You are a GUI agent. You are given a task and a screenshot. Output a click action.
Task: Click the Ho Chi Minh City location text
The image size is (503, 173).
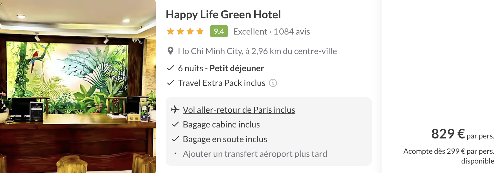coord(257,51)
